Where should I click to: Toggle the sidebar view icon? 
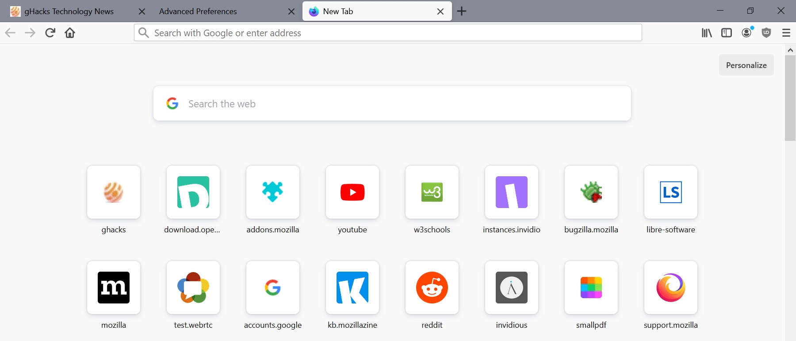click(727, 33)
